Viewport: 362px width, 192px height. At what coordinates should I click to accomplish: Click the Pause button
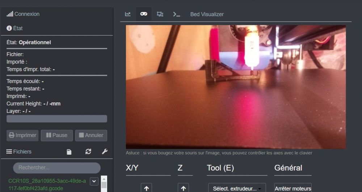57,135
